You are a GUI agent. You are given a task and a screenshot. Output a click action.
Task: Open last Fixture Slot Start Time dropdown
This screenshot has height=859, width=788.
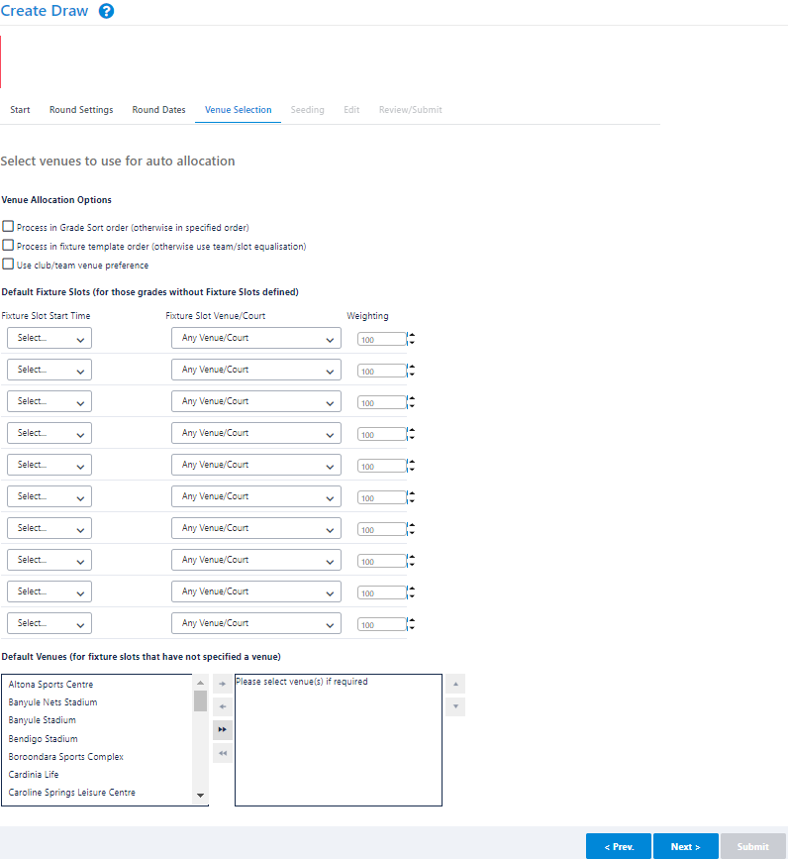click(49, 623)
